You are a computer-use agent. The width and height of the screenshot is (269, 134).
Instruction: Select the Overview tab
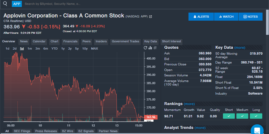9,42
